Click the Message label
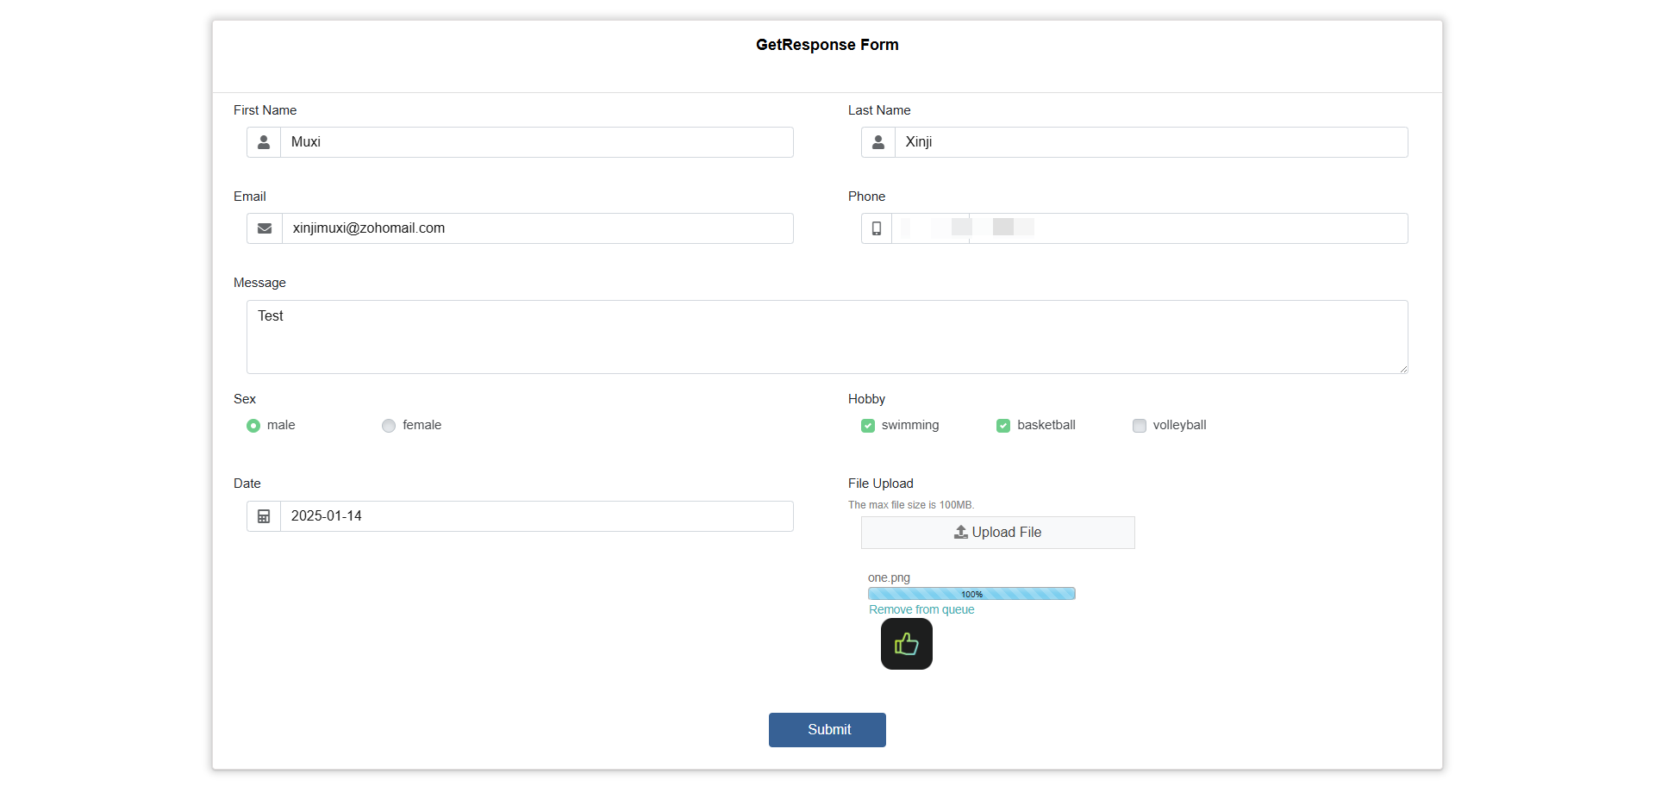 click(259, 283)
